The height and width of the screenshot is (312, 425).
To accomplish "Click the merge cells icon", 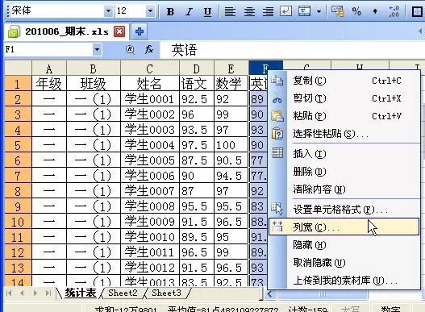I will click(x=304, y=11).
